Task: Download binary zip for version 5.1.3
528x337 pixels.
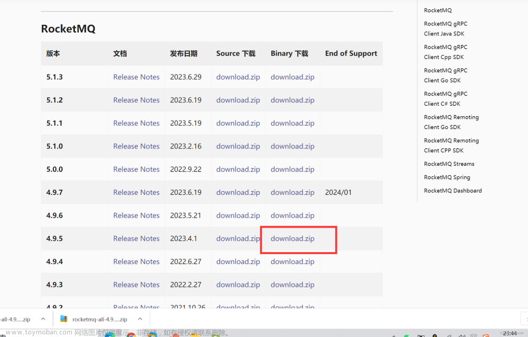Action: [293, 77]
